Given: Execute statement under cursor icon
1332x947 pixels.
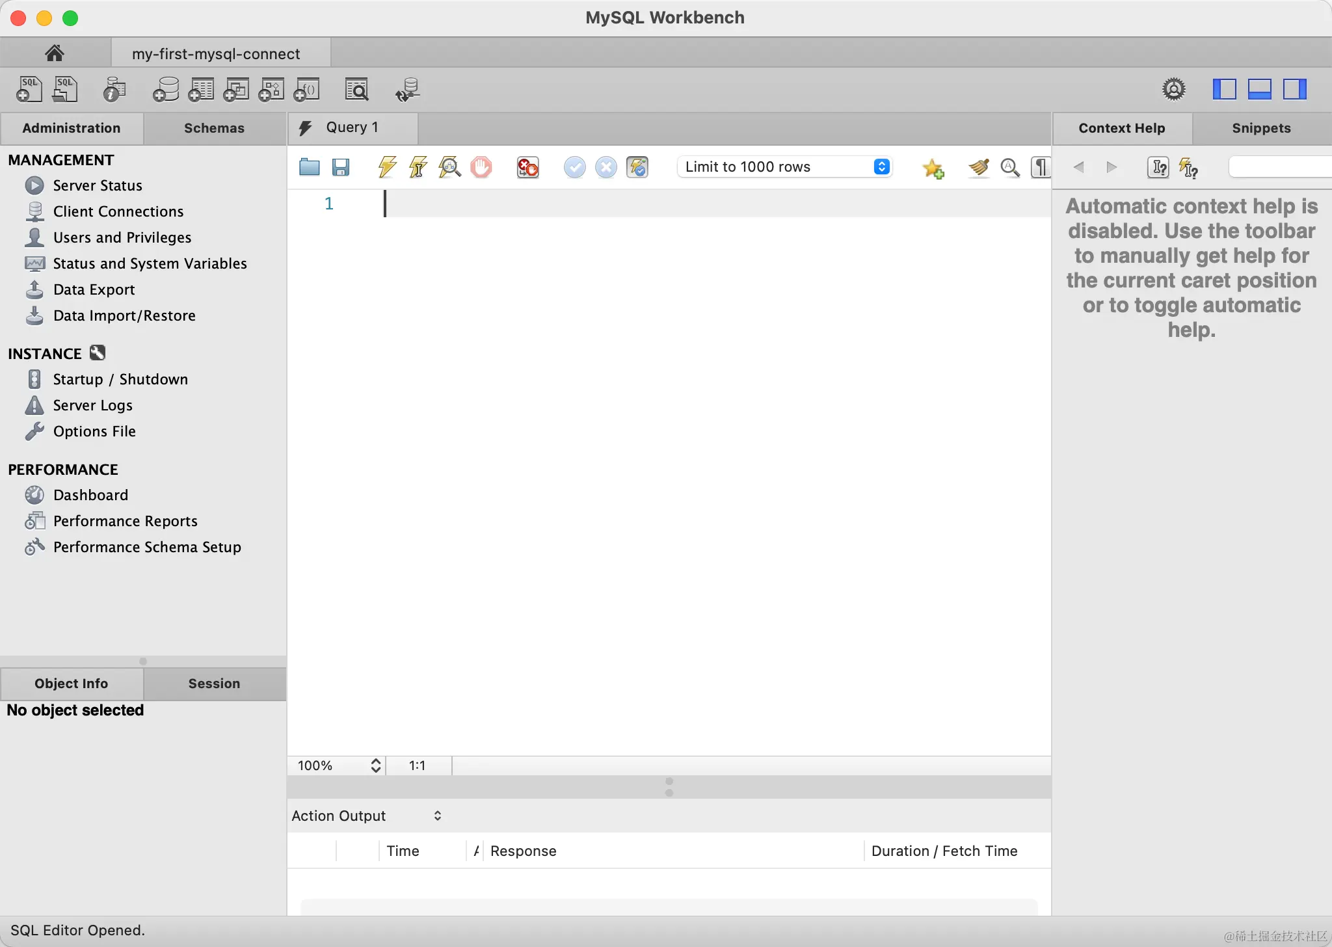Looking at the screenshot, I should pos(418,167).
